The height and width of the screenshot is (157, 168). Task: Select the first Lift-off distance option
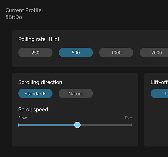click(x=159, y=93)
